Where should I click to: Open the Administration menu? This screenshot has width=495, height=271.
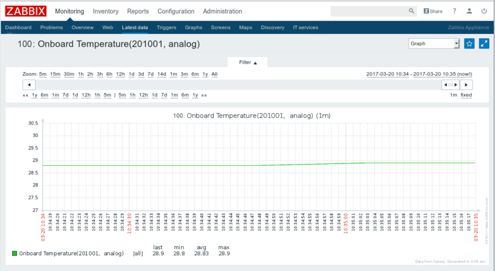coord(222,12)
